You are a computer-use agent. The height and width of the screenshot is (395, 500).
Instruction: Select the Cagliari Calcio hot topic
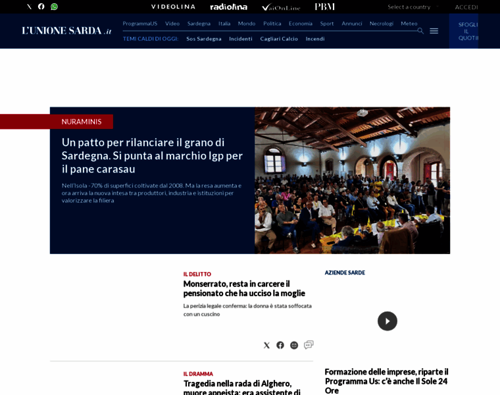279,39
